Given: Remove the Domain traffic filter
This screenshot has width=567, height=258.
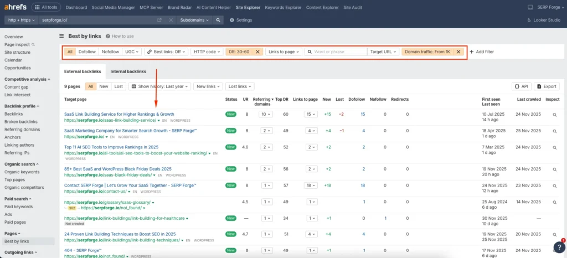Looking at the screenshot, I should [x=458, y=51].
